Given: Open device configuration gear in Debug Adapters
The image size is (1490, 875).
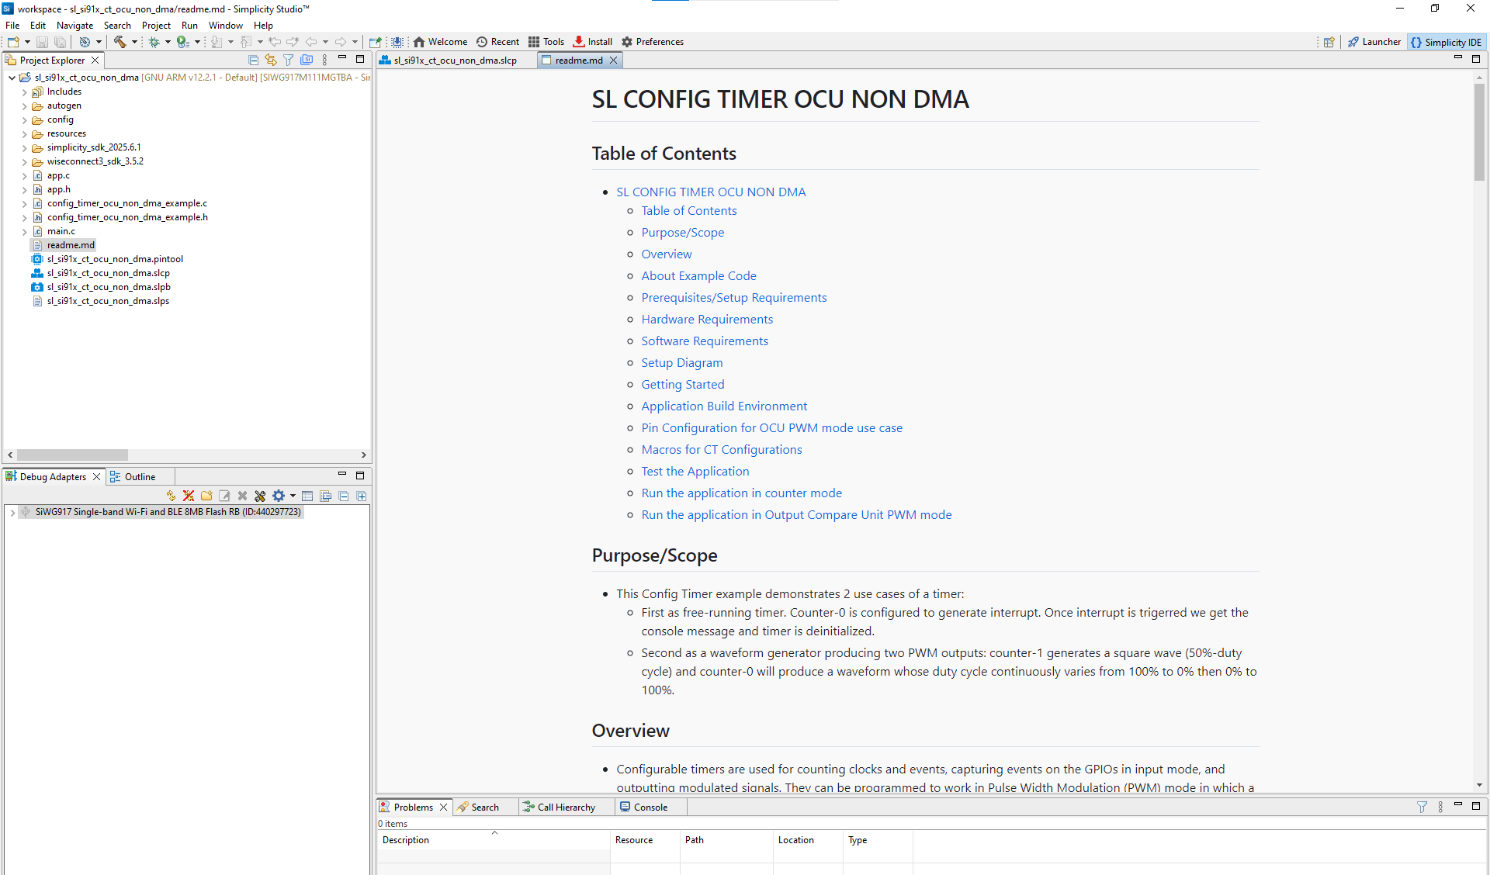Looking at the screenshot, I should click(x=278, y=496).
